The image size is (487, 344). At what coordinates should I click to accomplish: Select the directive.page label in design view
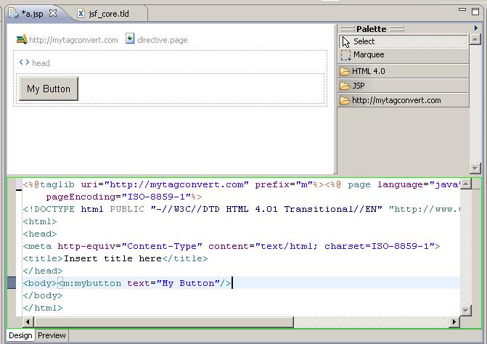(163, 40)
